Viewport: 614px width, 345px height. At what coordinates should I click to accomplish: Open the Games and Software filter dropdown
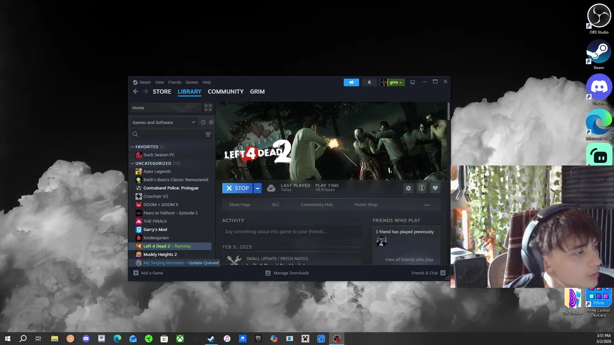pyautogui.click(x=164, y=122)
